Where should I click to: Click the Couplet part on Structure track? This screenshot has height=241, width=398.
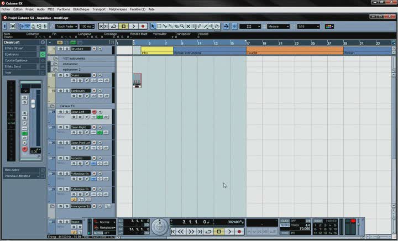tap(295, 50)
